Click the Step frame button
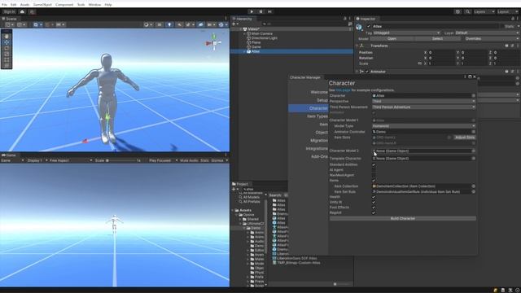Screen dimensions: 521x293 point(269,11)
